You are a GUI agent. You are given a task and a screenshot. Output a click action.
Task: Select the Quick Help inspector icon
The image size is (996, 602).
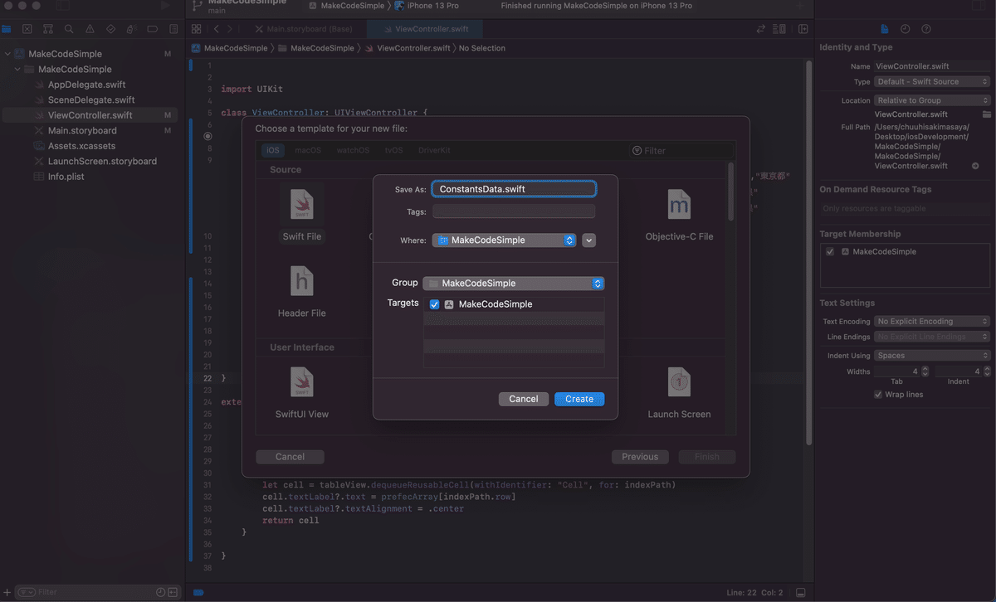pyautogui.click(x=926, y=29)
